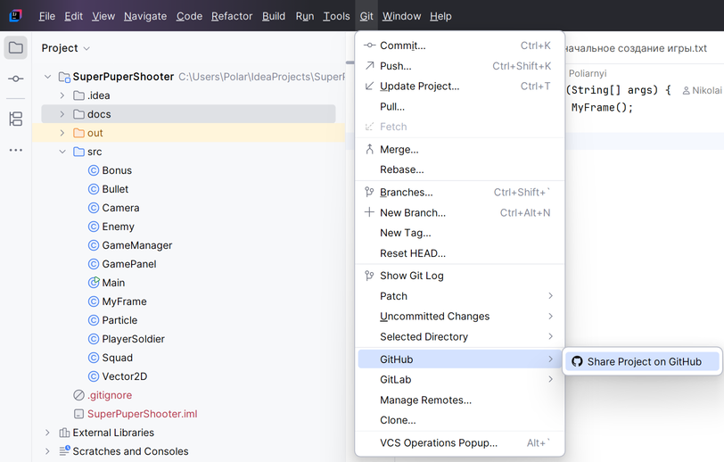Choose Pull... from Git menu
The image size is (724, 462).
coord(460,107)
